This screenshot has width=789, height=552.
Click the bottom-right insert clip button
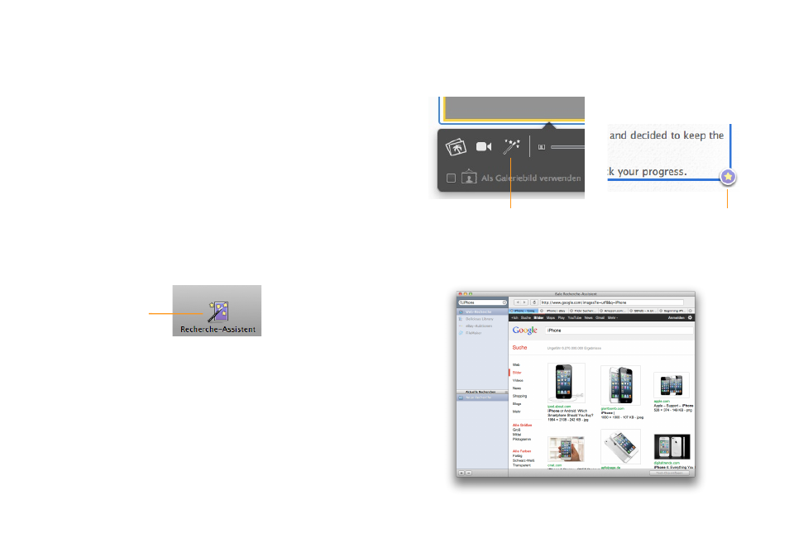coord(670,473)
